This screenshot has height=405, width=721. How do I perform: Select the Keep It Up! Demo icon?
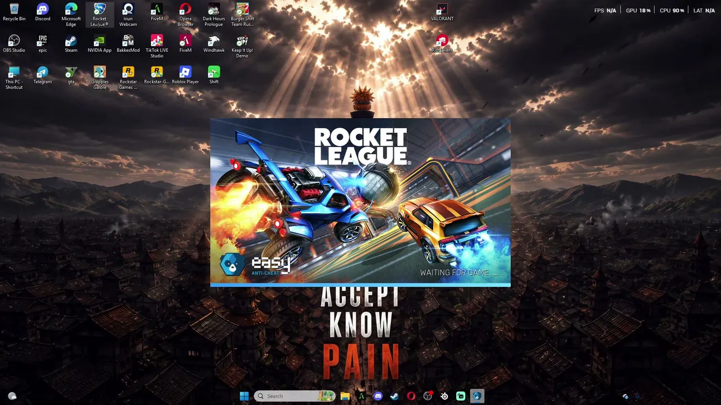pos(242,46)
